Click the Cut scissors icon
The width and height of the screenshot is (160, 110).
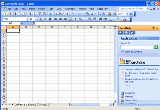pyautogui.click(x=50, y=14)
